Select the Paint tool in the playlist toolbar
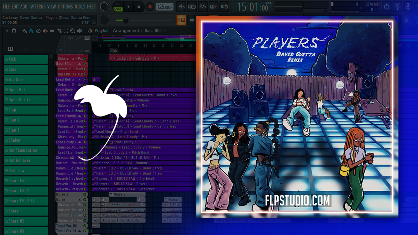The height and width of the screenshot is (235, 418). (x=31, y=31)
